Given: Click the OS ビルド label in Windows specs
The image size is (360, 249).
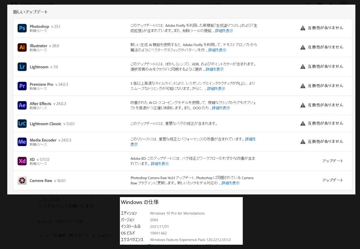Looking at the screenshot, I should pos(128,233).
